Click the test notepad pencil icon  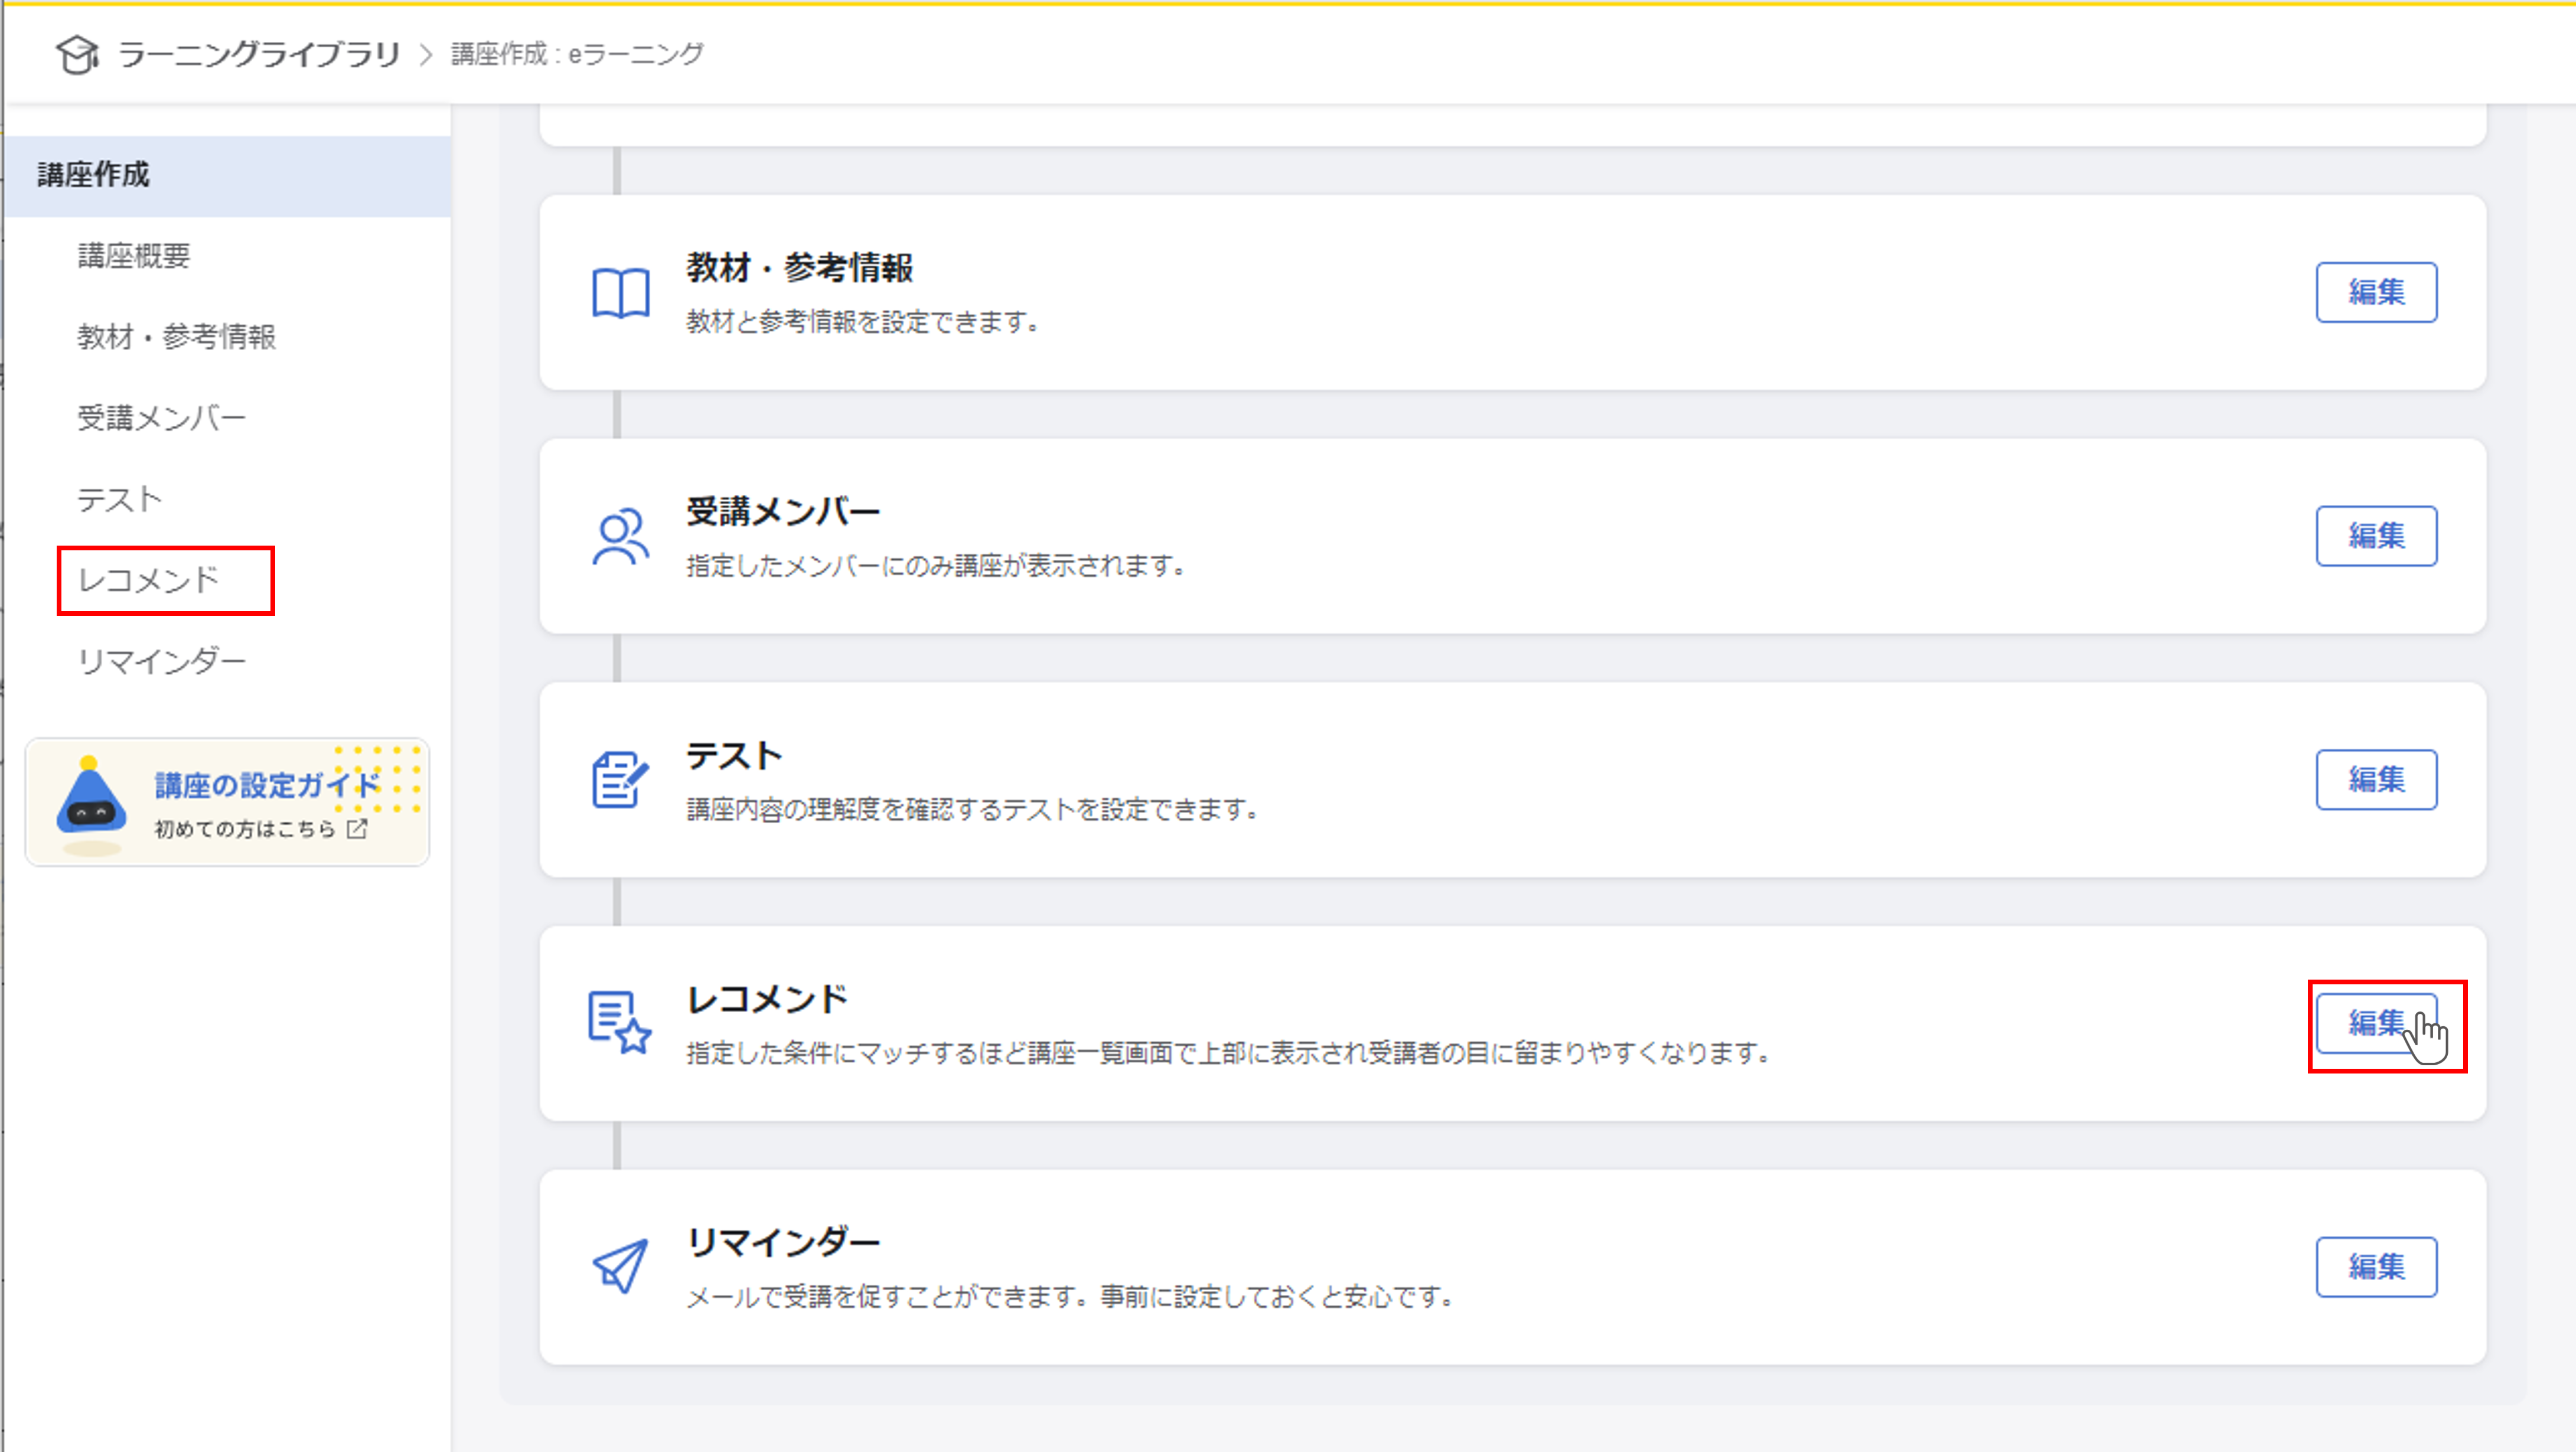point(621,780)
